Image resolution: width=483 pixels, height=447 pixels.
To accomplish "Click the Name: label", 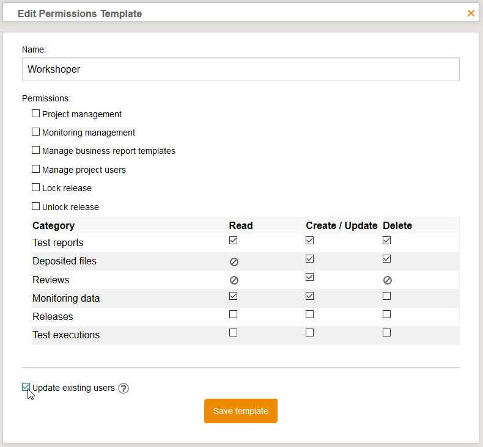I will pos(34,49).
